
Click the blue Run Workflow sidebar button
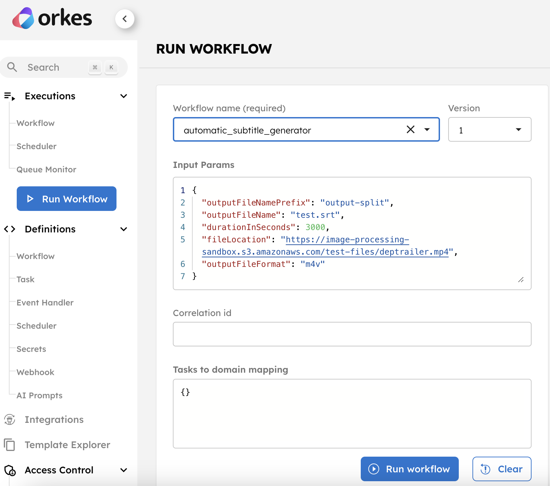67,199
